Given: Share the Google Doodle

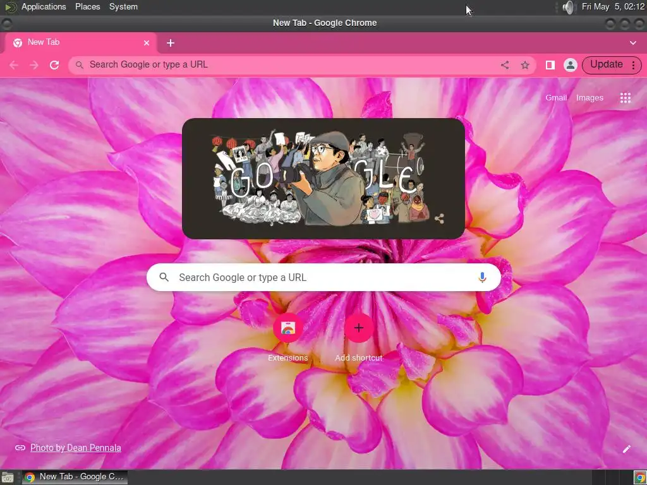Looking at the screenshot, I should click(x=440, y=219).
